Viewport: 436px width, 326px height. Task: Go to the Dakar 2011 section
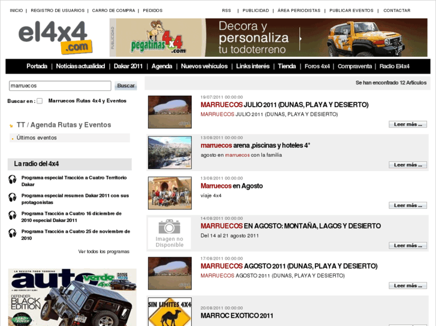click(x=128, y=66)
